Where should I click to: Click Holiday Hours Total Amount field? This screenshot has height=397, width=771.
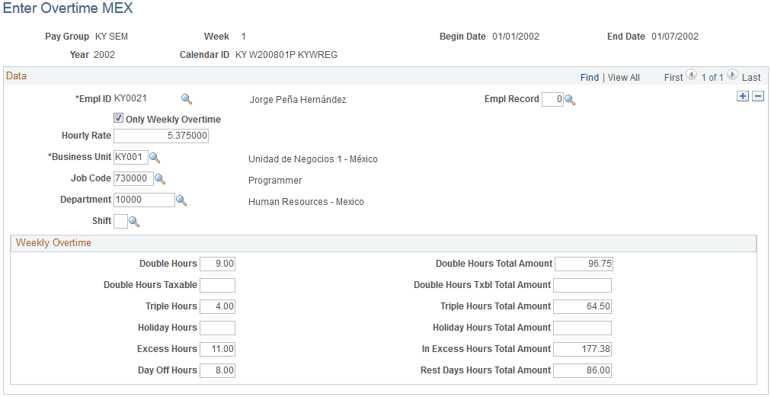pyautogui.click(x=583, y=328)
